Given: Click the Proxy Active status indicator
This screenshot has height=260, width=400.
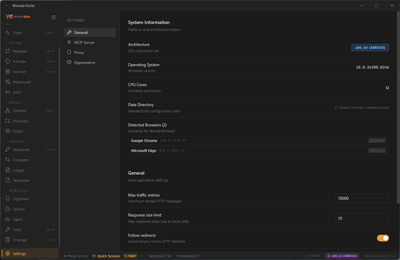Looking at the screenshot, I should pos(76,256).
